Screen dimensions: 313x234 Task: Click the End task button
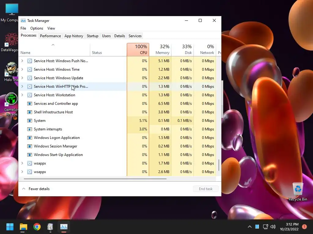[206, 189]
